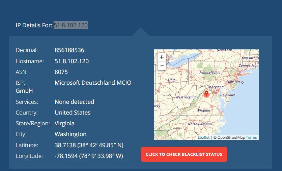Click the highlighted IP address in the heading
Screen dimensions: 282x171
(70, 25)
